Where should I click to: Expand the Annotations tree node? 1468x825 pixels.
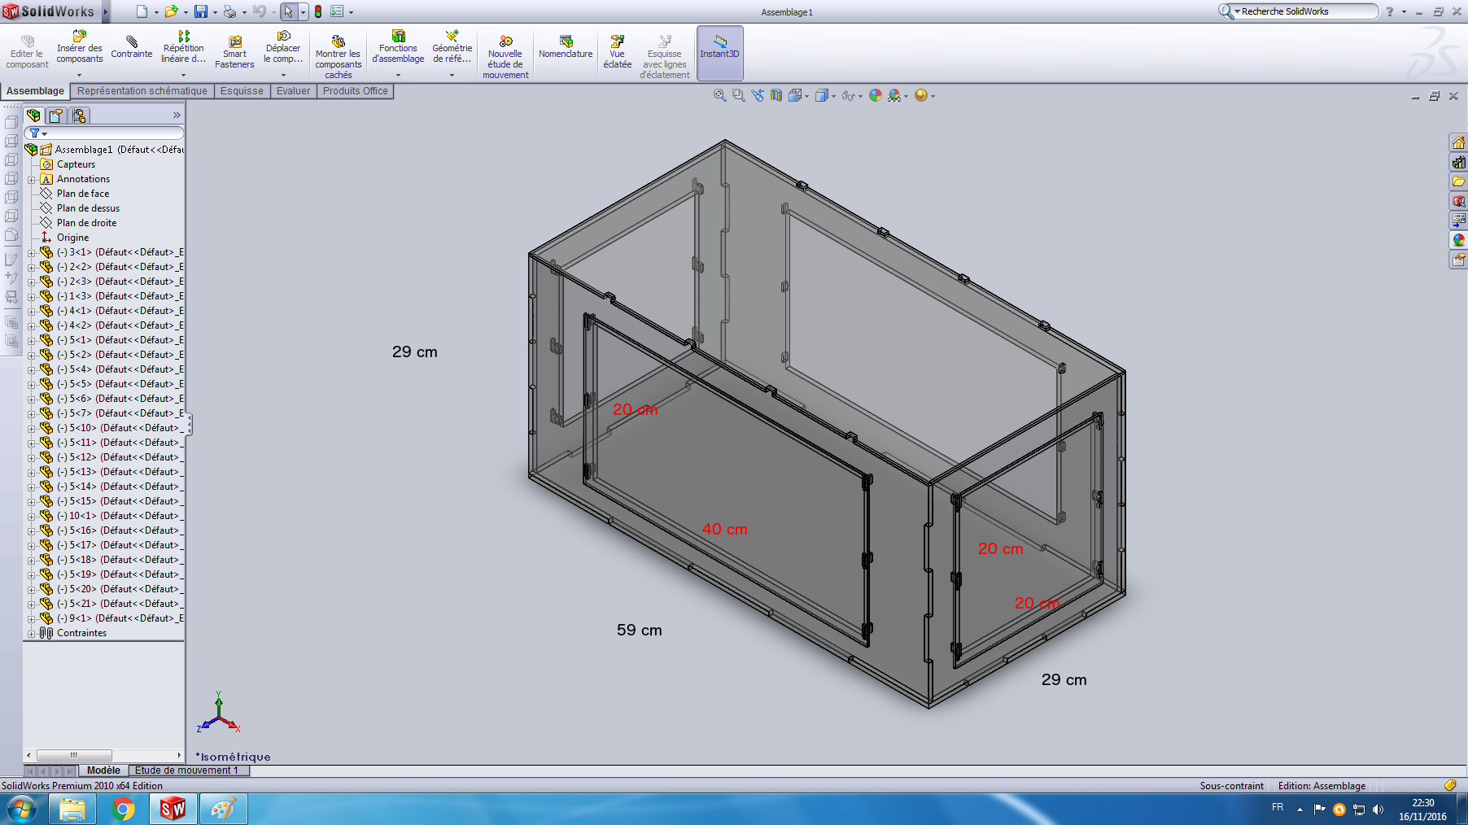(x=32, y=180)
